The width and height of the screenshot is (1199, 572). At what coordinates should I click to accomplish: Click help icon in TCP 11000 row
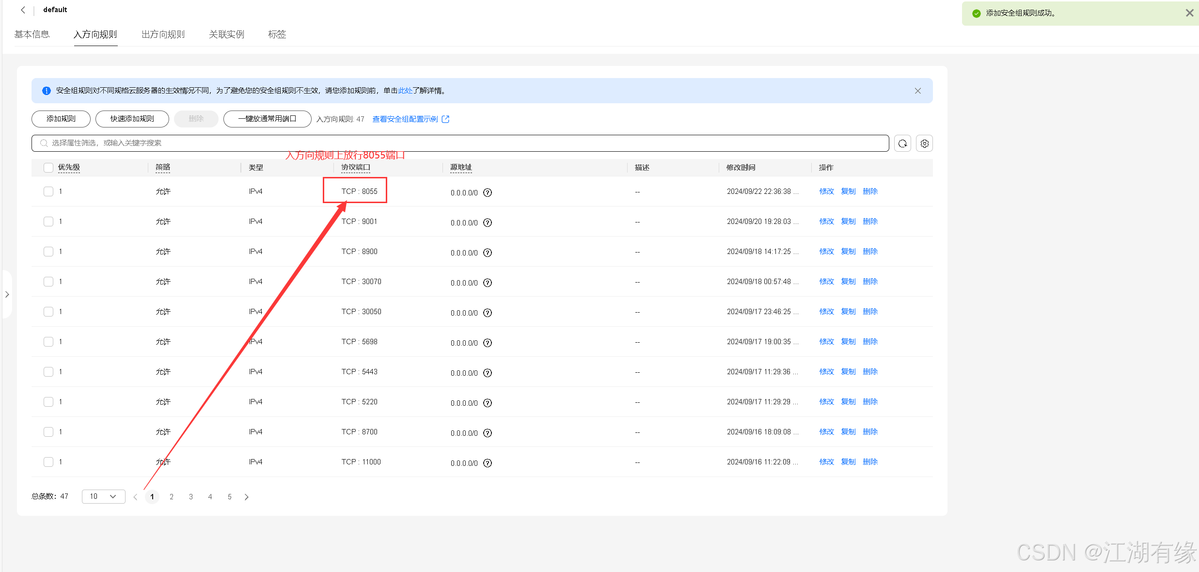[x=488, y=463]
